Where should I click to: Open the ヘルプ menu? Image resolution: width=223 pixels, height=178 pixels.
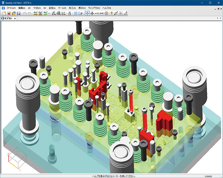(106, 7)
